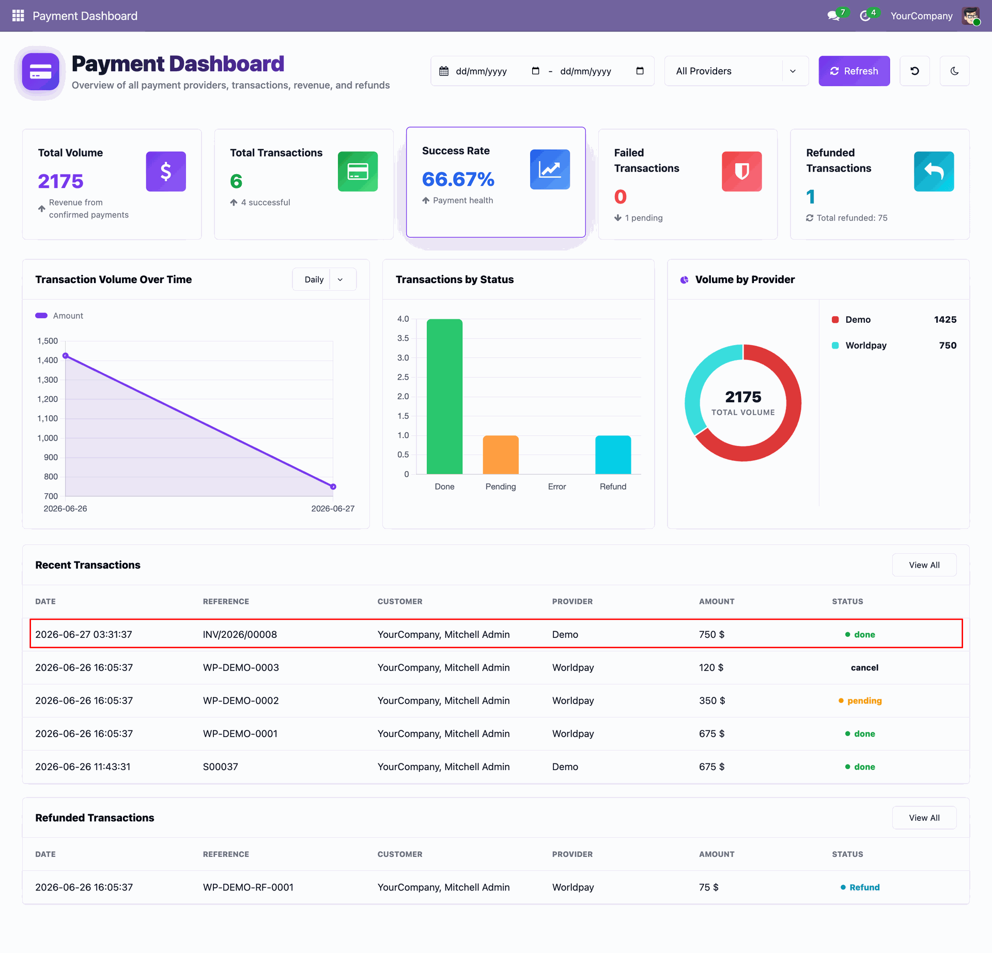Expand the Daily interval dropdown
The height and width of the screenshot is (953, 992).
324,279
